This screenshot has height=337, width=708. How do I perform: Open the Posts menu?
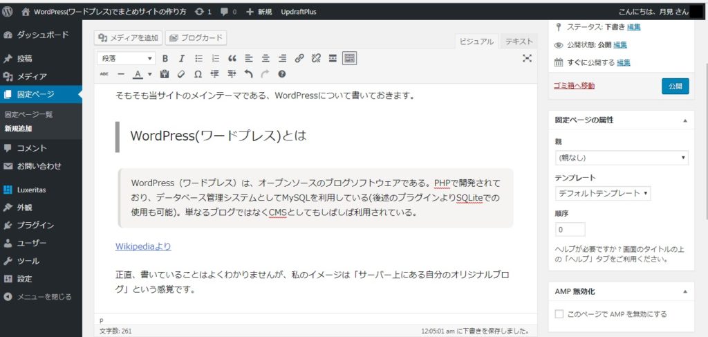[x=41, y=59]
